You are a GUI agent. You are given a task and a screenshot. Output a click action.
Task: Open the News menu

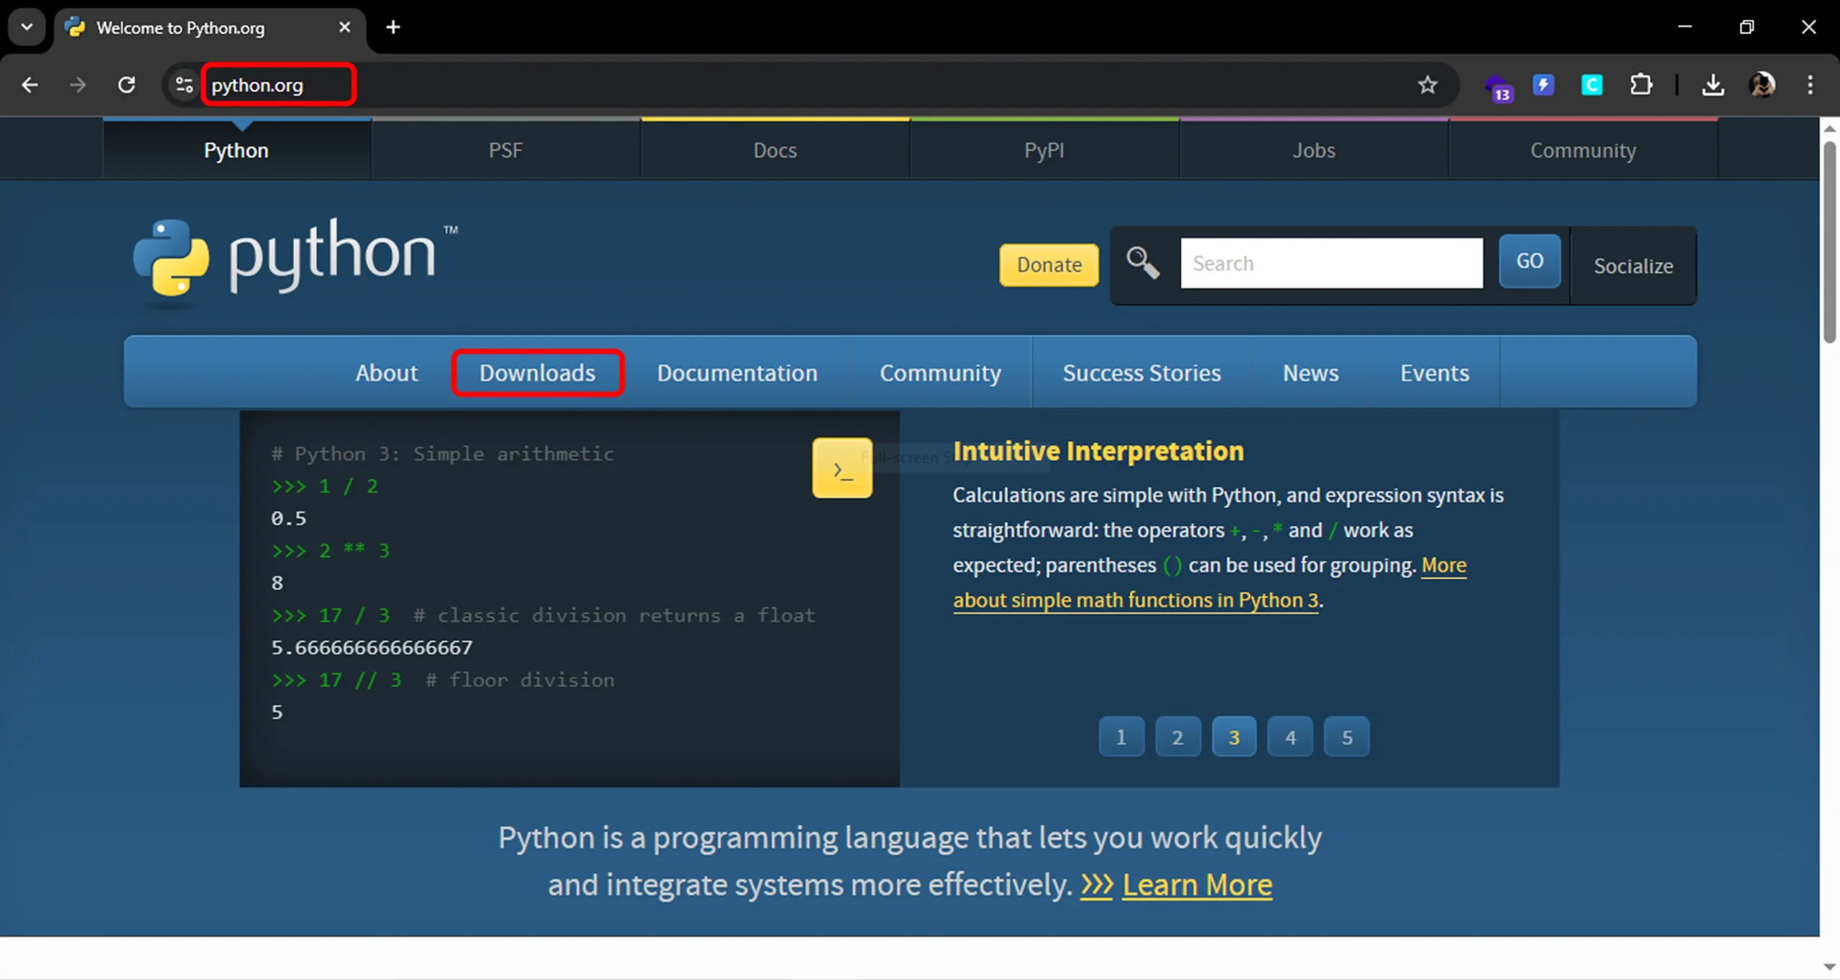(x=1310, y=372)
